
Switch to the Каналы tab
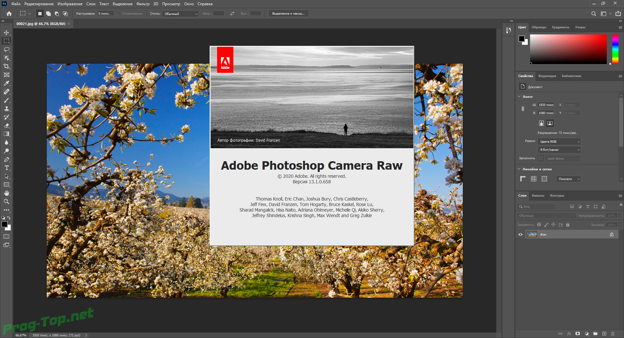[538, 195]
